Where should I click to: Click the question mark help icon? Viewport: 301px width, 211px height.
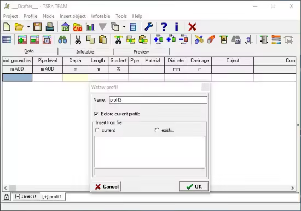[x=164, y=27]
